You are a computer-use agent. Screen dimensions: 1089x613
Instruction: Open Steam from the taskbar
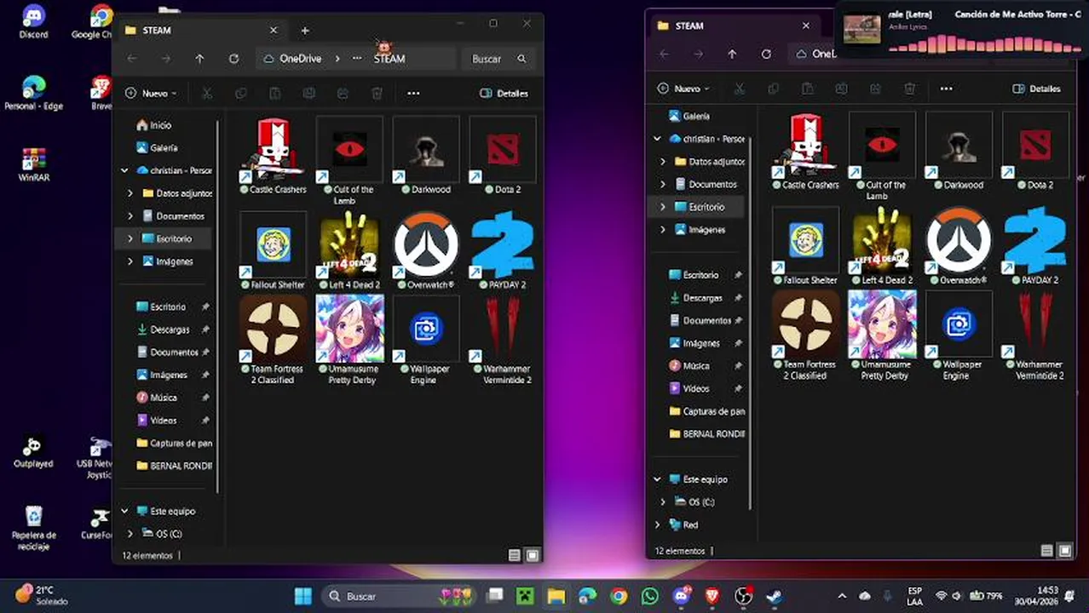pos(774,596)
